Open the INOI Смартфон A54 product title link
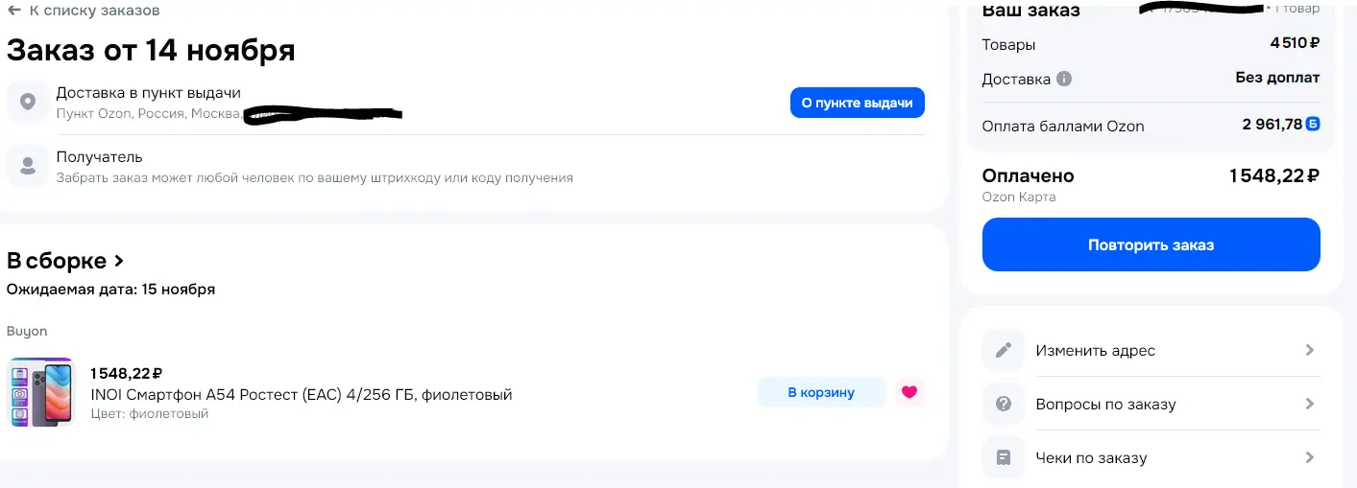This screenshot has height=488, width=1357. tap(302, 394)
